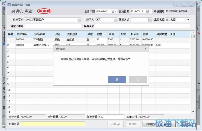Confirm audit with the 是 button
The height and width of the screenshot is (131, 202).
(117, 80)
